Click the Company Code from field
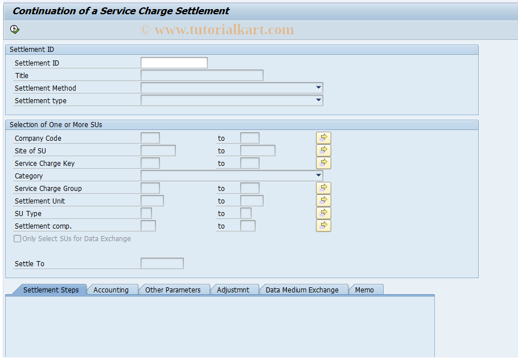 tap(150, 138)
